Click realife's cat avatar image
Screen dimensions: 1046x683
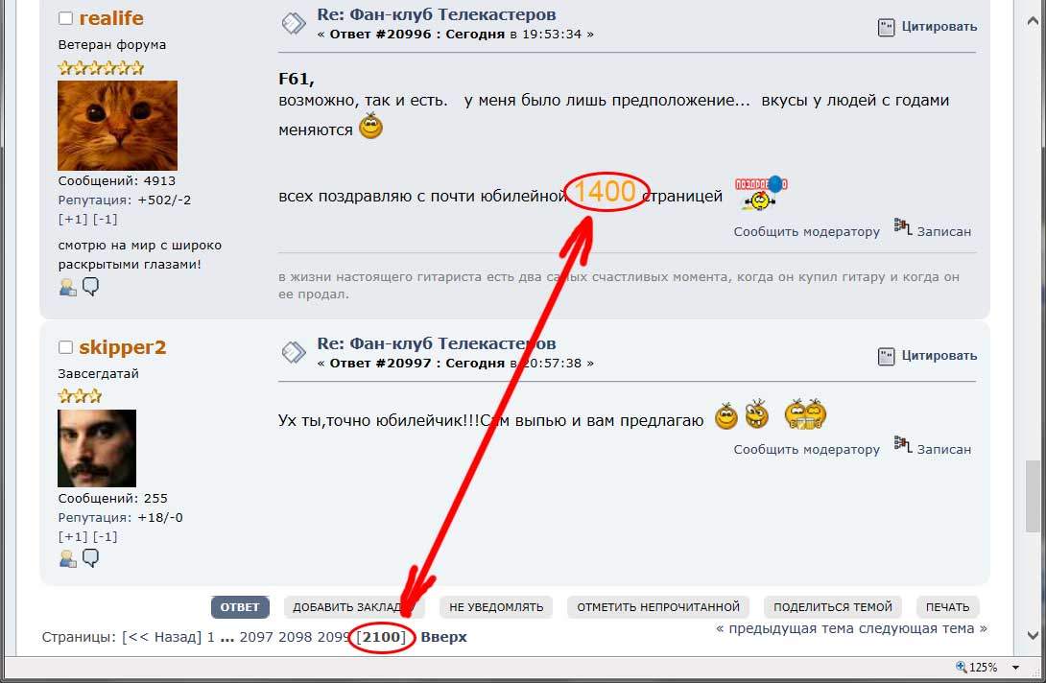point(117,126)
